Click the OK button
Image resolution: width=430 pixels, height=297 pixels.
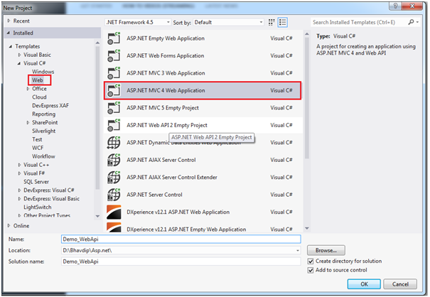point(364,284)
